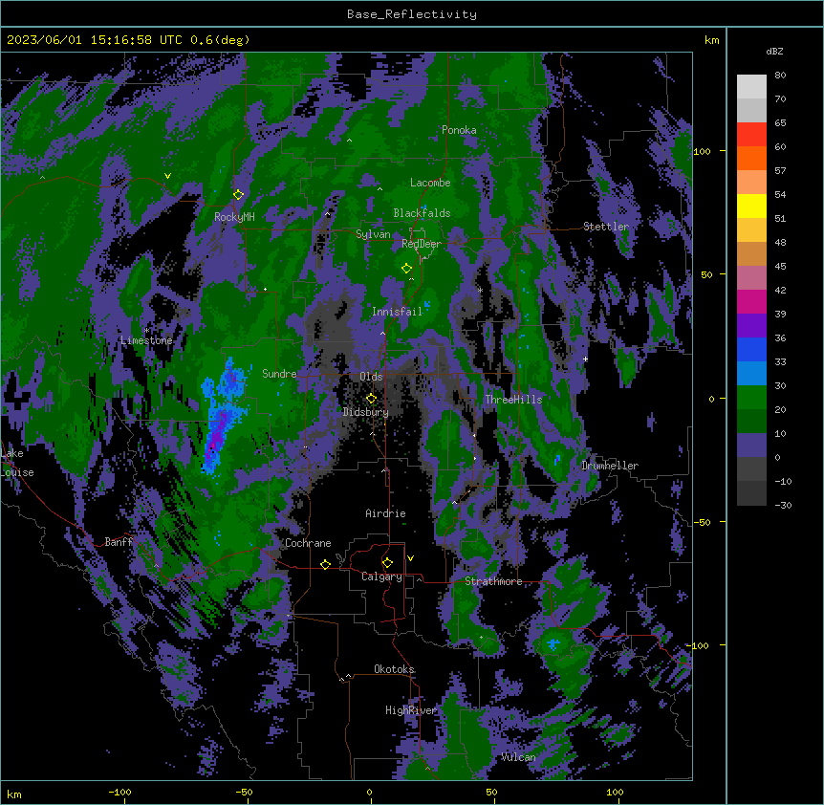Viewport: 824px width, 805px height.
Task: Click the yellow station marker south of RedDeer
Action: pos(406,269)
